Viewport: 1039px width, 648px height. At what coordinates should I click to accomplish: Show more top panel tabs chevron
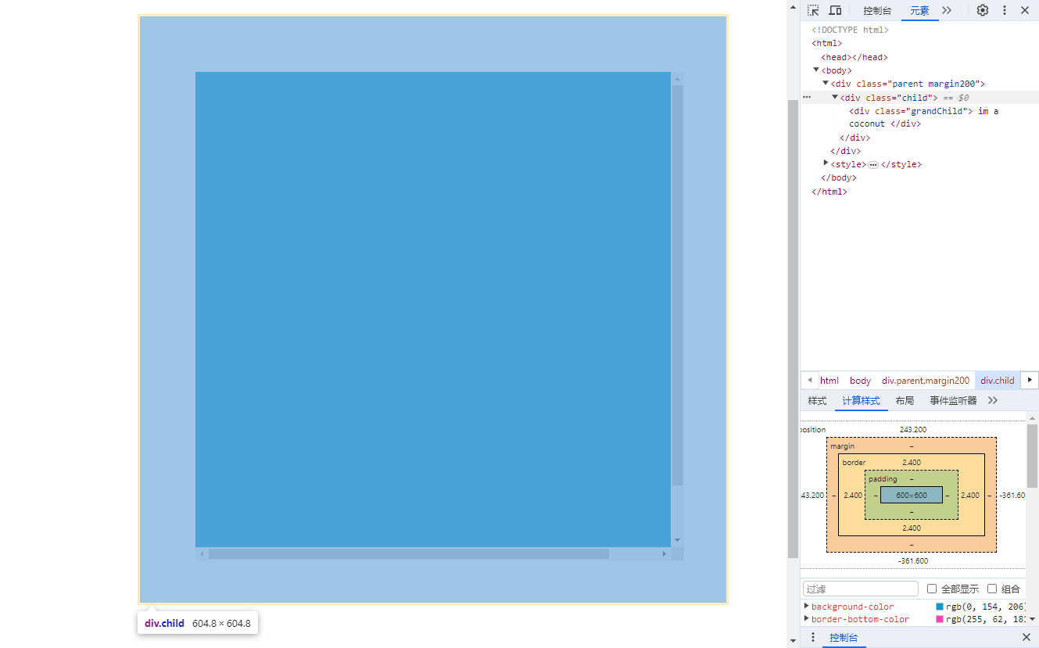(x=947, y=10)
